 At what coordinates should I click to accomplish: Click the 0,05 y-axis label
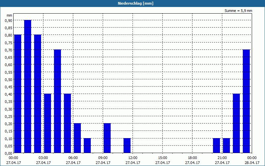tap(8, 146)
